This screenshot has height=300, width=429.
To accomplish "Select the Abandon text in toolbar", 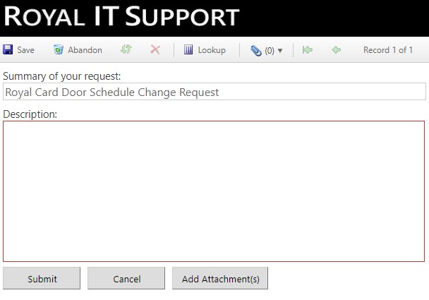I will click(85, 50).
